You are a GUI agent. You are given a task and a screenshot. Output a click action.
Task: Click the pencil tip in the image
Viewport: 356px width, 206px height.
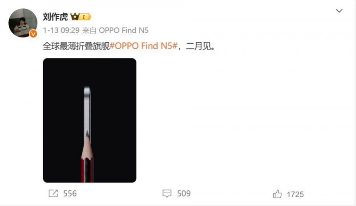87,135
